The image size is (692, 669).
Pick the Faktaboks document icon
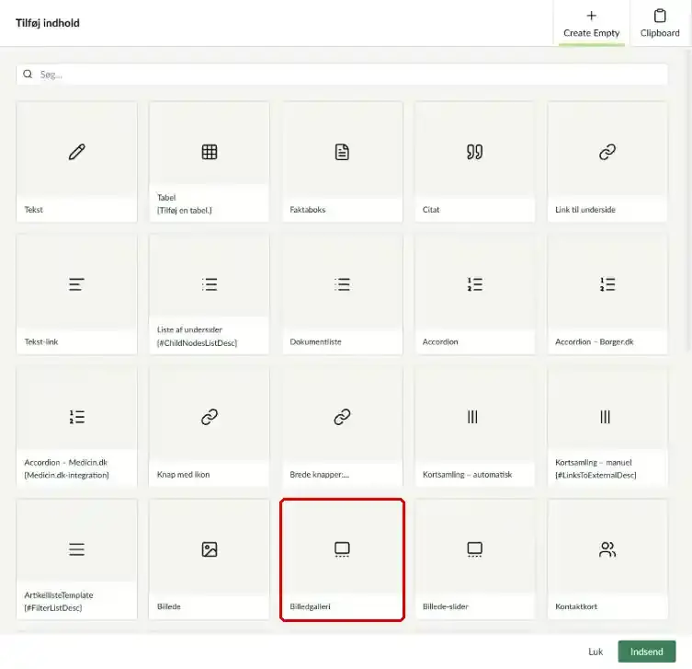(342, 152)
